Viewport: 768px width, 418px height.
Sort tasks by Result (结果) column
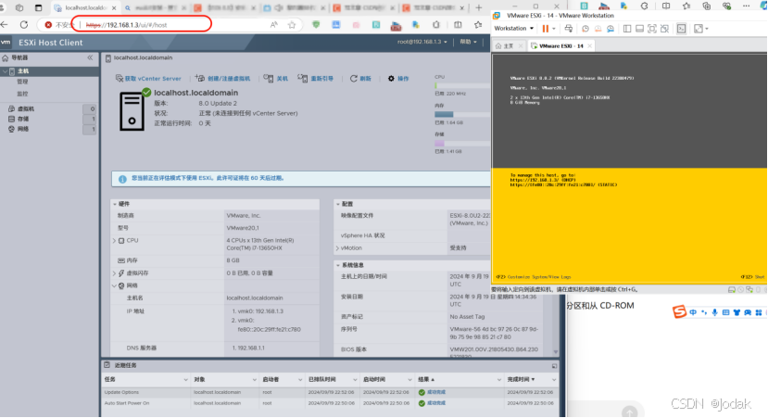pos(426,380)
